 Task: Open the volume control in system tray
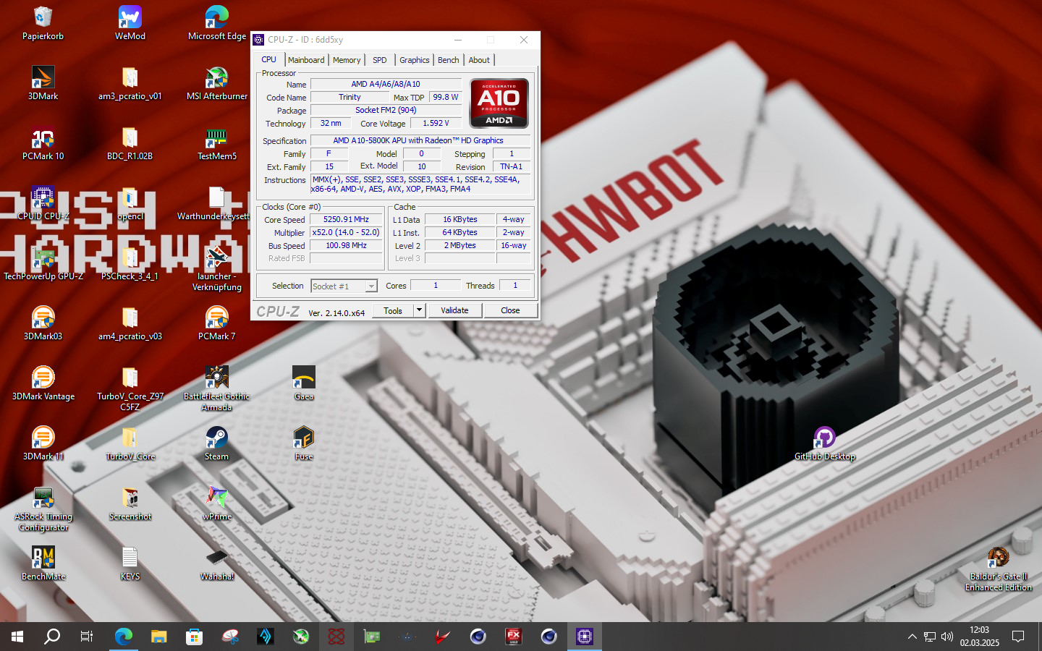(x=947, y=637)
